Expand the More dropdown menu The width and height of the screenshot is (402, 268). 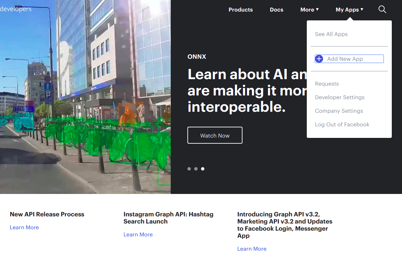pos(309,10)
